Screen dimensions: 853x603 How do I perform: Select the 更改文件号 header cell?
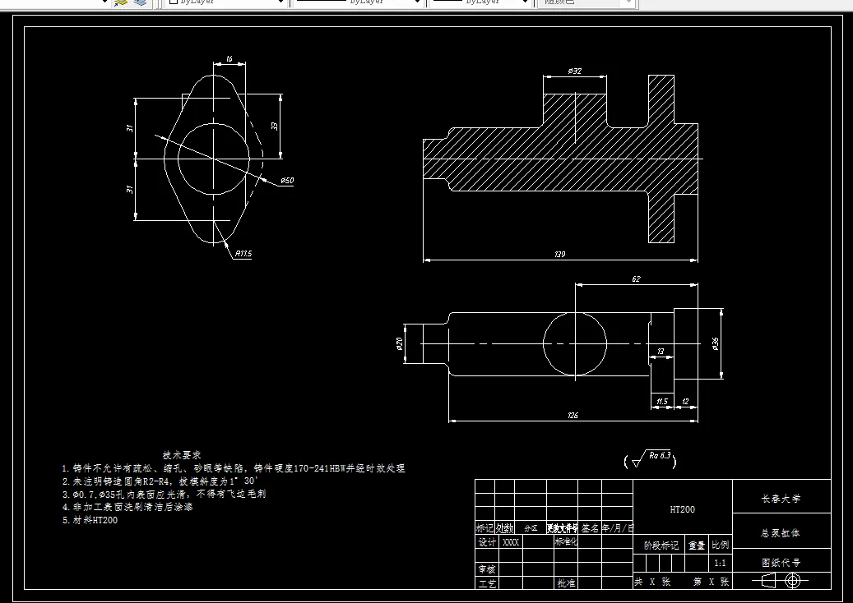click(562, 528)
